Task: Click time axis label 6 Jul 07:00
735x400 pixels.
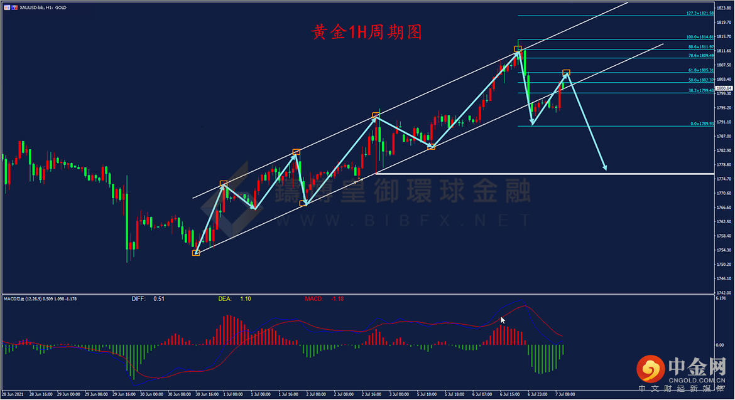Action: pos(482,394)
